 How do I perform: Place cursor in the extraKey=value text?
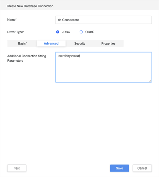69,56
